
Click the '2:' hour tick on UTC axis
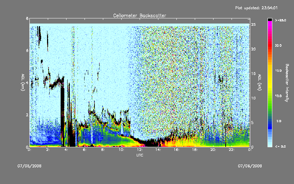(x=48, y=150)
